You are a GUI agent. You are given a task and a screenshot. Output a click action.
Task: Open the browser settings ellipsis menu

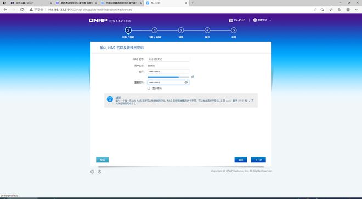(x=357, y=10)
